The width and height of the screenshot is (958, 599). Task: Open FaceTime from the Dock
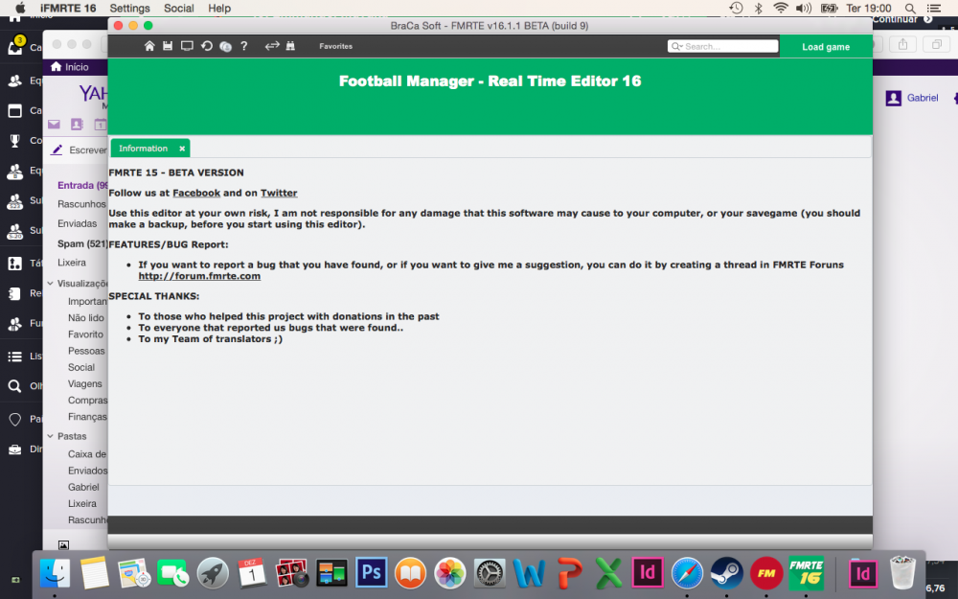[x=172, y=573]
